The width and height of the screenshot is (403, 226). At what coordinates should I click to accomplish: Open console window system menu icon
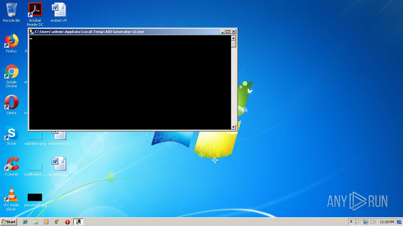32,32
